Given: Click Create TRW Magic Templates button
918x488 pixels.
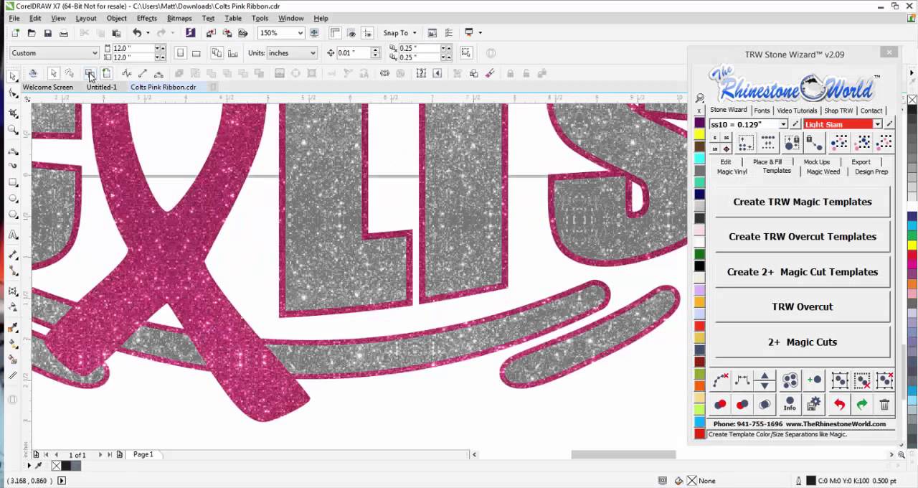Looking at the screenshot, I should tap(803, 202).
